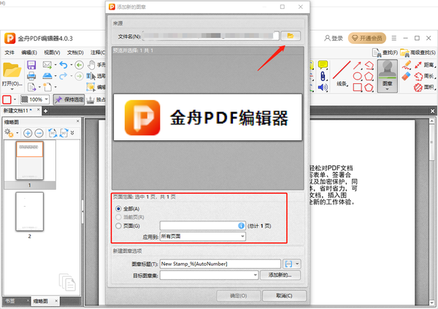This screenshot has height=309, width=438.
Task: Click the blue info icon in page range field
Action: pos(241,226)
